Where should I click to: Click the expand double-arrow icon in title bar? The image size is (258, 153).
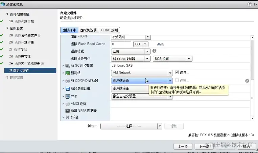[x=255, y=4]
